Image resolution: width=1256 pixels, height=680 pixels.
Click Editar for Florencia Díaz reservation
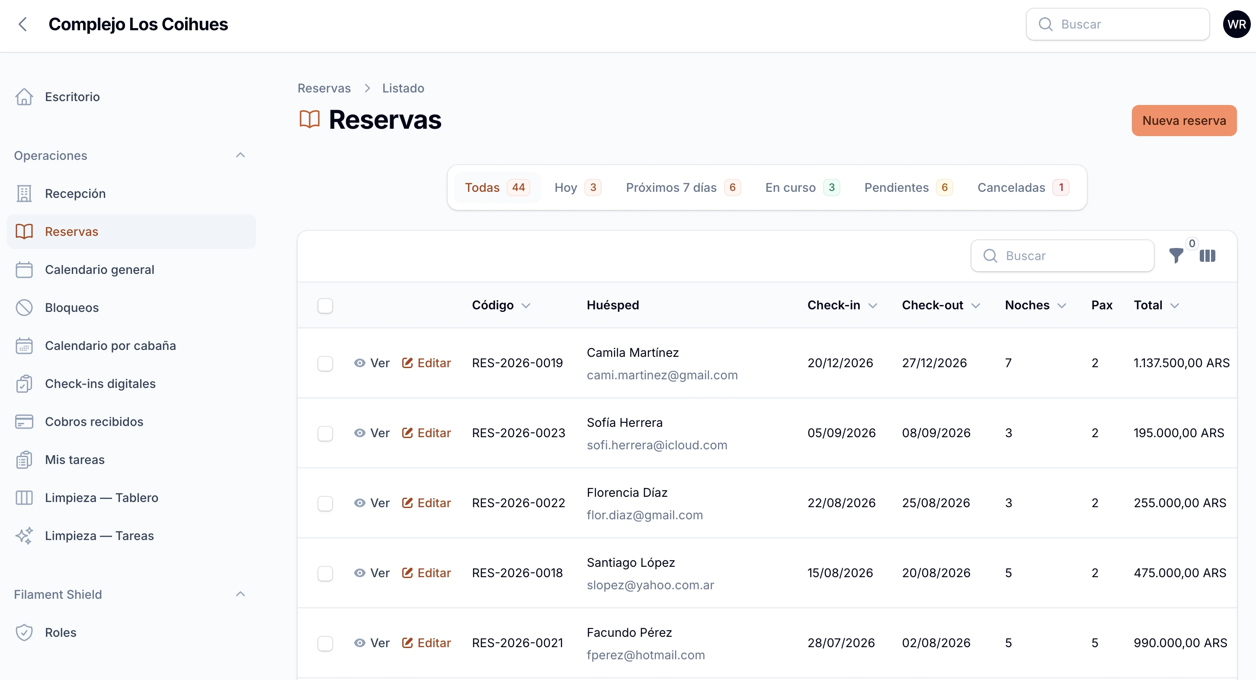point(426,503)
